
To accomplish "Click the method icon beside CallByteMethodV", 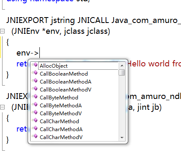I will (35, 112).
